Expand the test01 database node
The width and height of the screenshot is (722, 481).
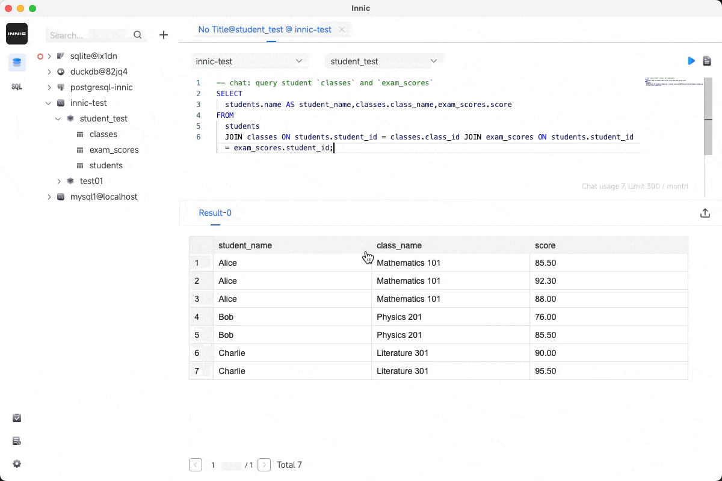coord(59,181)
